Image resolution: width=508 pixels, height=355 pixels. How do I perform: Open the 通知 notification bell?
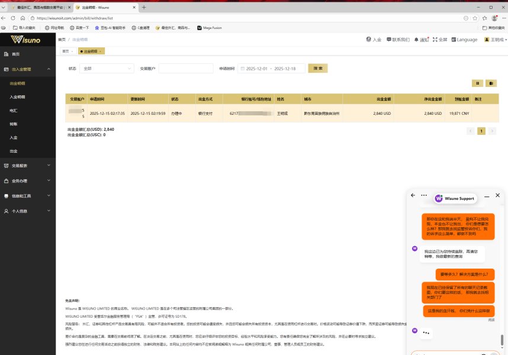tap(420, 40)
